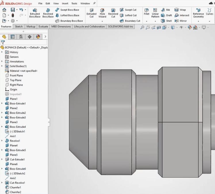Expand the Annotations folder
Screen dimensions: 215x194
pyautogui.click(x=2, y=61)
